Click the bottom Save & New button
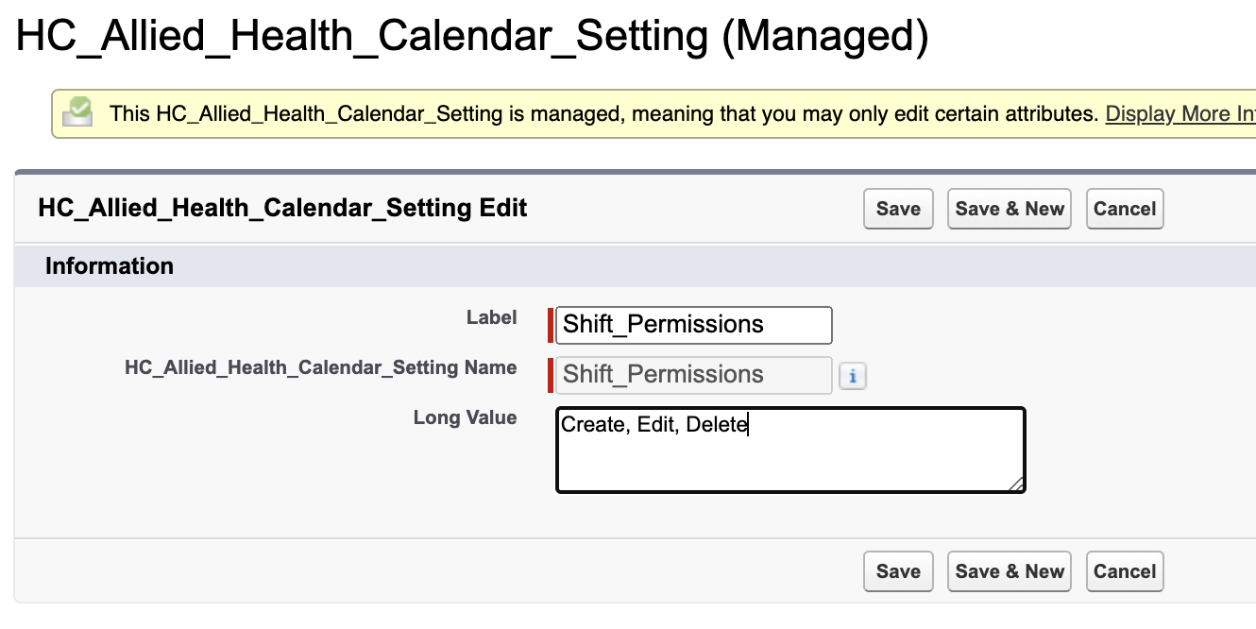The image size is (1256, 629). point(1010,571)
